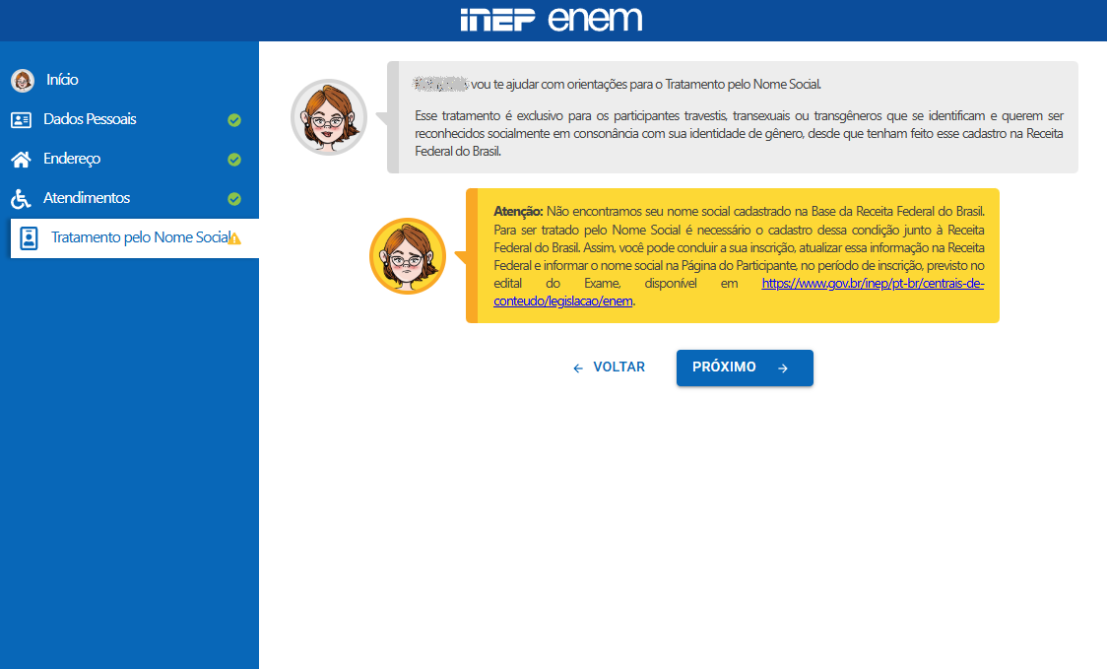
Task: Click the VOLTAR back button
Action: click(x=608, y=367)
